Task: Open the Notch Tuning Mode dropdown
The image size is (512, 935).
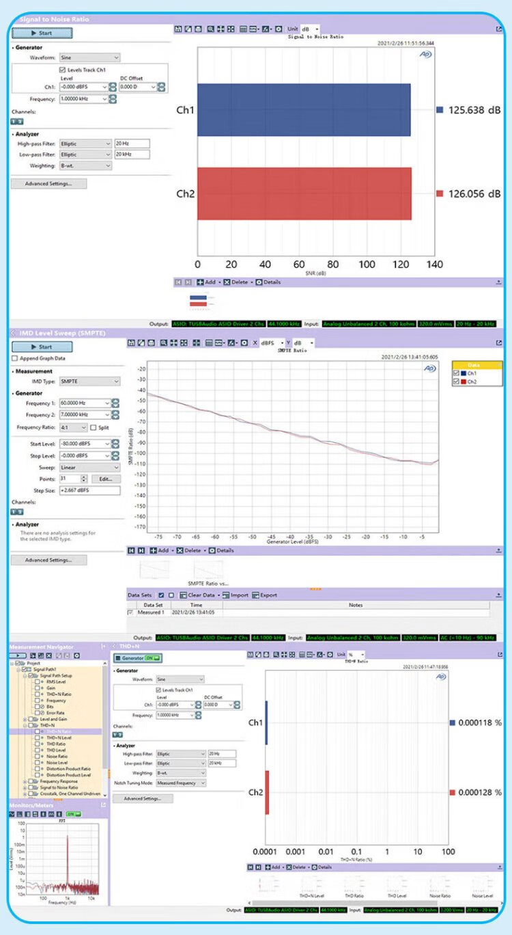Action: click(180, 783)
